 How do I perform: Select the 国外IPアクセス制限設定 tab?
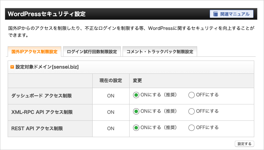point(34,52)
